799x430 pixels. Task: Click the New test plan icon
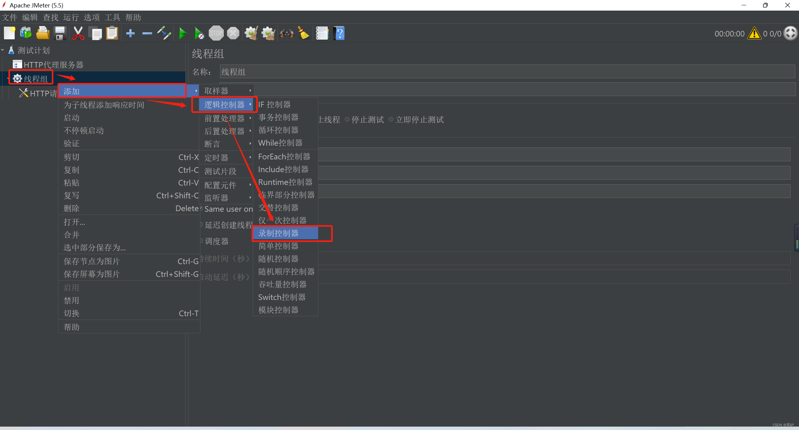coord(9,33)
